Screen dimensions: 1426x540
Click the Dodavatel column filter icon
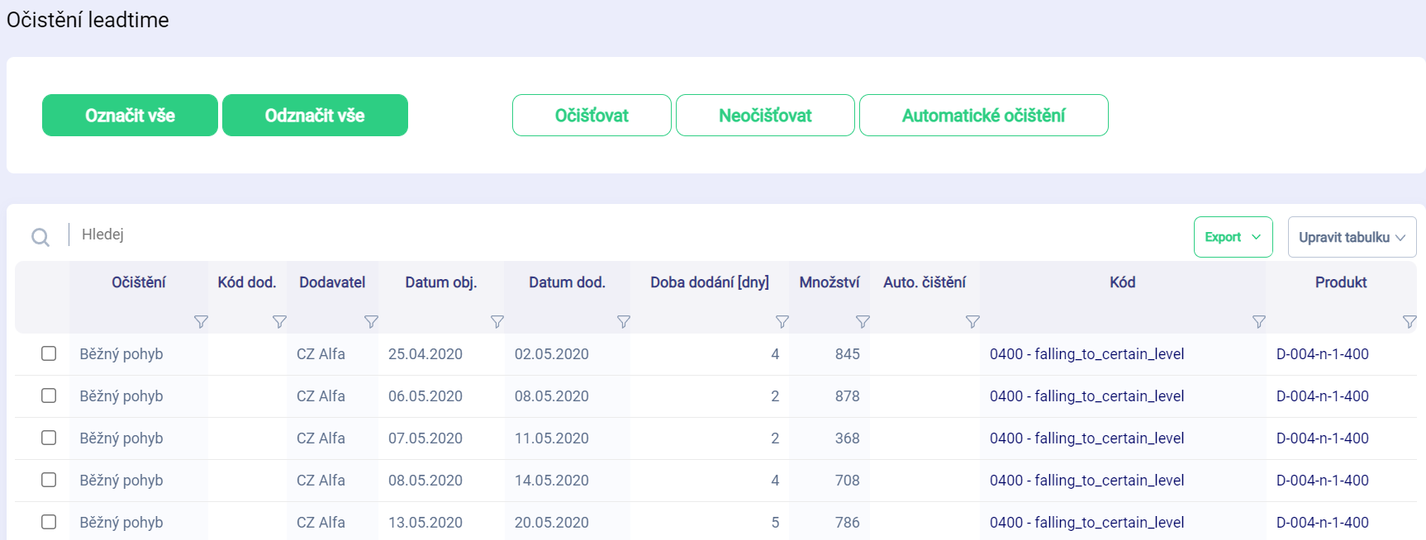[371, 322]
